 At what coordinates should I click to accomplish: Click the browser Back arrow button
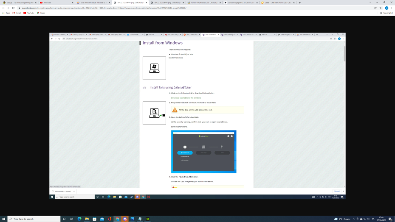pos(3,8)
